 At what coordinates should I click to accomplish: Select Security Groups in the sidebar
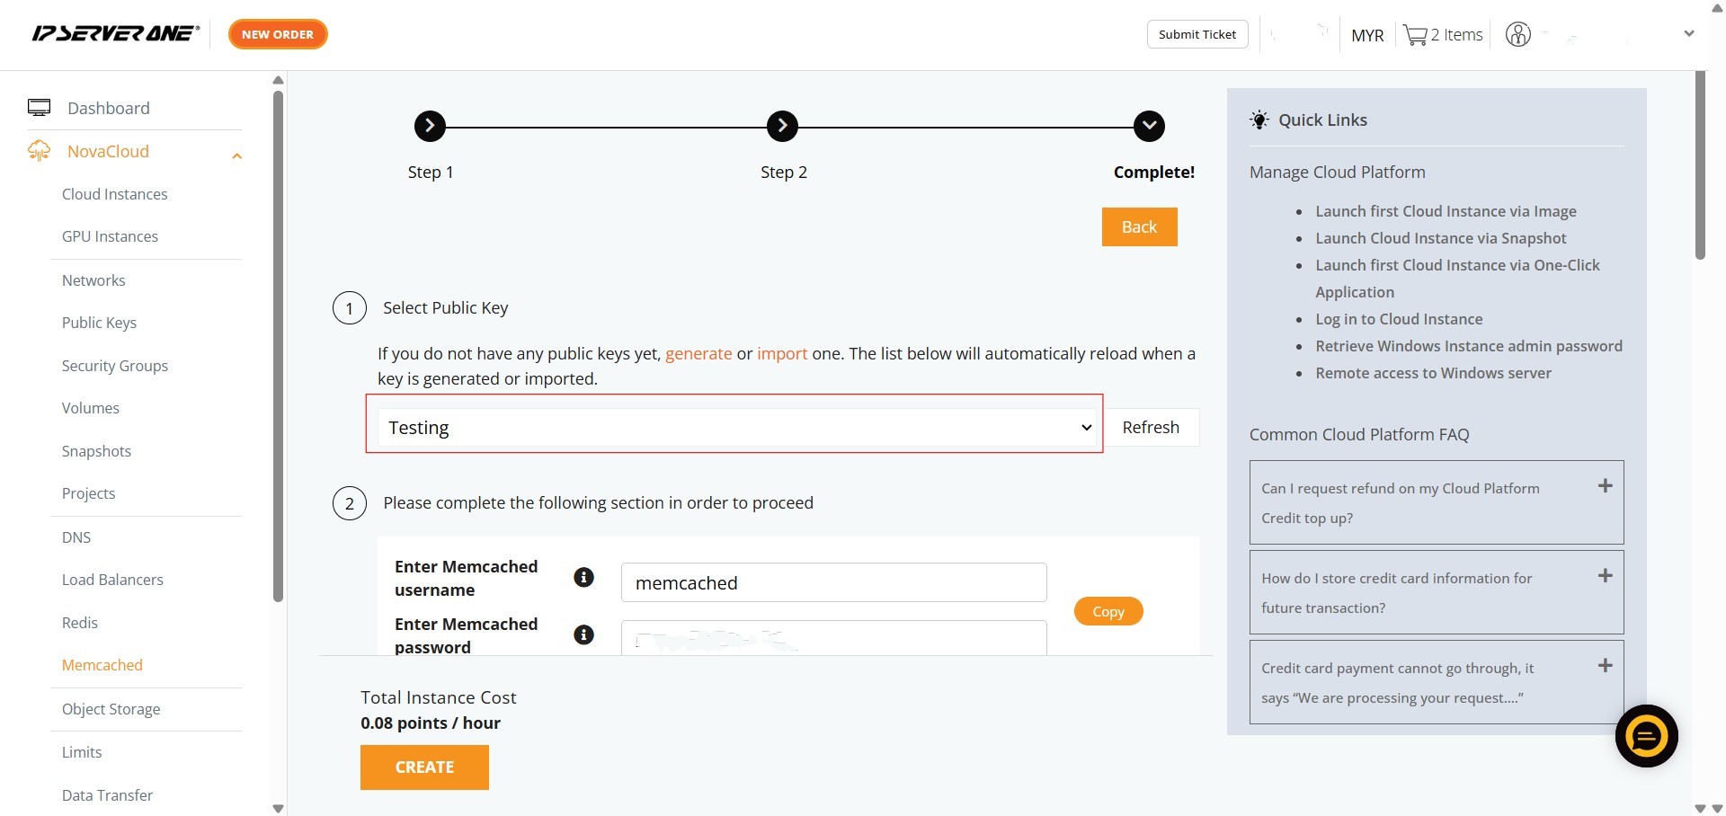point(114,366)
